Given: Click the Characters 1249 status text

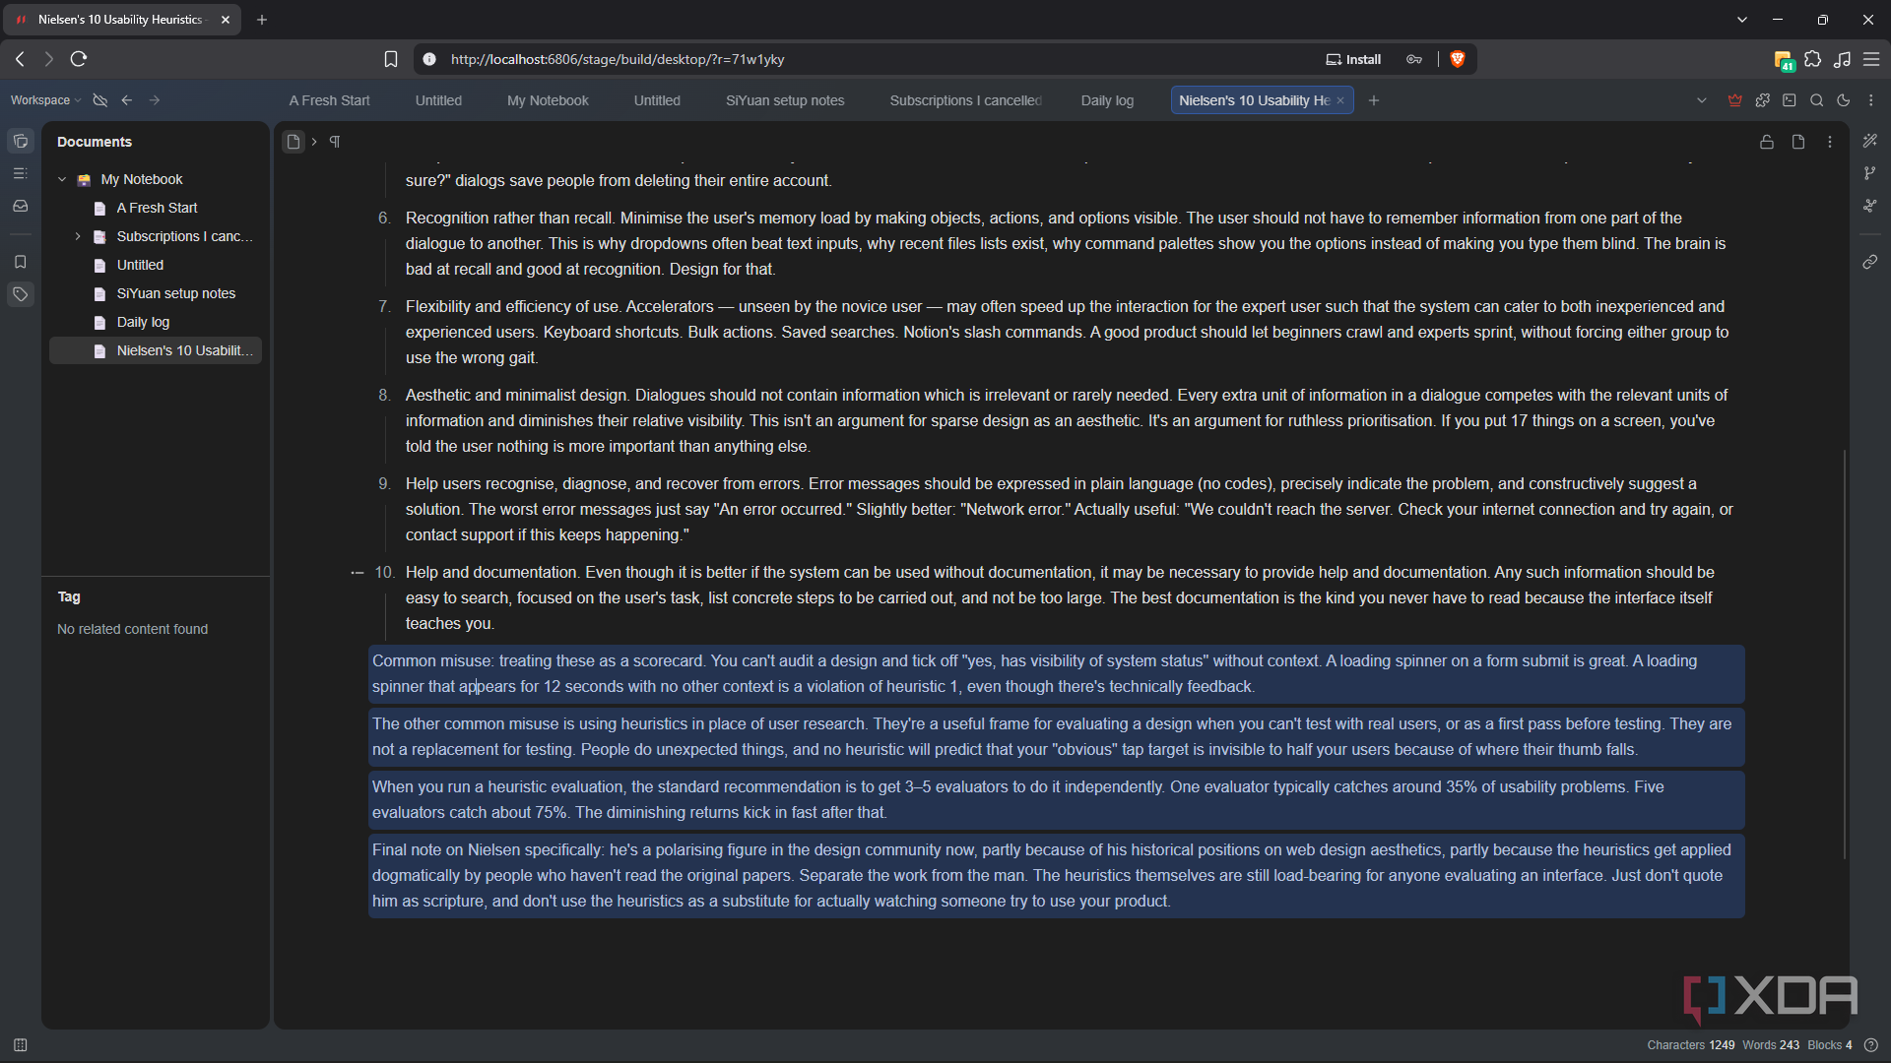Looking at the screenshot, I should point(1690,1045).
